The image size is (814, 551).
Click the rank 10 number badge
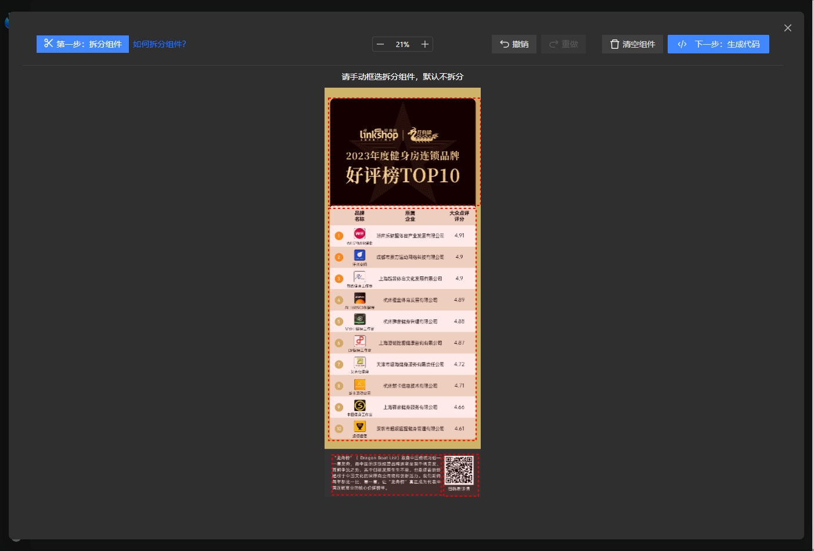[339, 428]
